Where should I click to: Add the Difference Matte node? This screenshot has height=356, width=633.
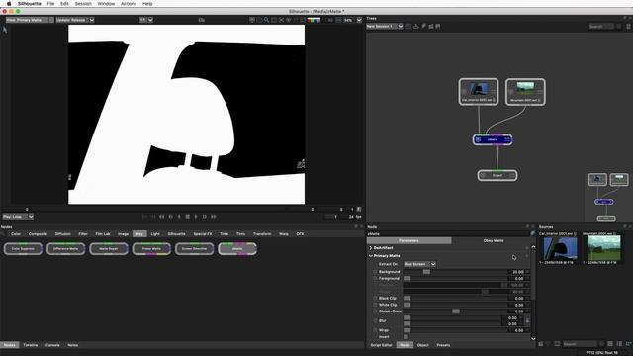click(66, 248)
